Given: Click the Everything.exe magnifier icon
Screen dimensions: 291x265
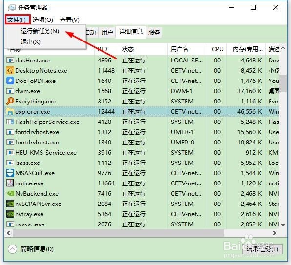Looking at the screenshot, I should tap(10, 101).
